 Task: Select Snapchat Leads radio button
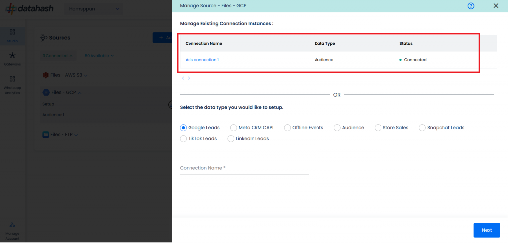point(422,128)
